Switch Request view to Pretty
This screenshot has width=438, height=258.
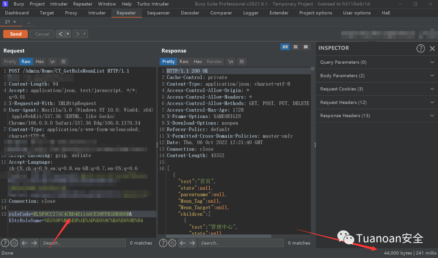click(x=10, y=62)
